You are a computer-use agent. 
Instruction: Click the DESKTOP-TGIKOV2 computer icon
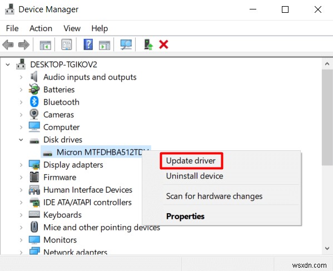(x=21, y=64)
